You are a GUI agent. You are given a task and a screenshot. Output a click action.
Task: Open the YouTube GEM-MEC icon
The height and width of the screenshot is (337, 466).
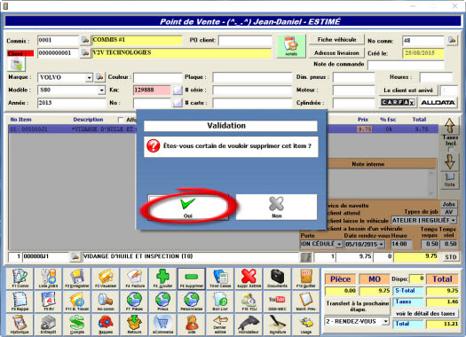point(277,301)
